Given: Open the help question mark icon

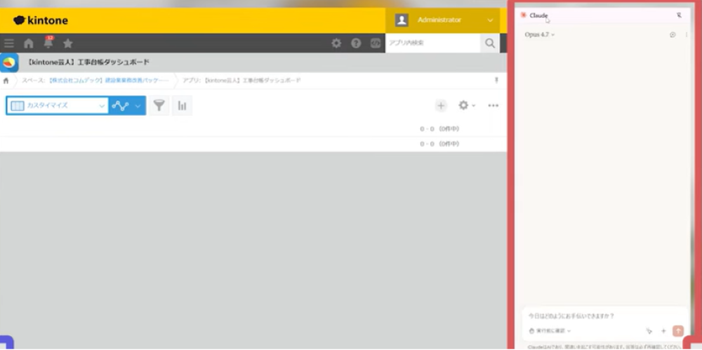Looking at the screenshot, I should pyautogui.click(x=356, y=43).
